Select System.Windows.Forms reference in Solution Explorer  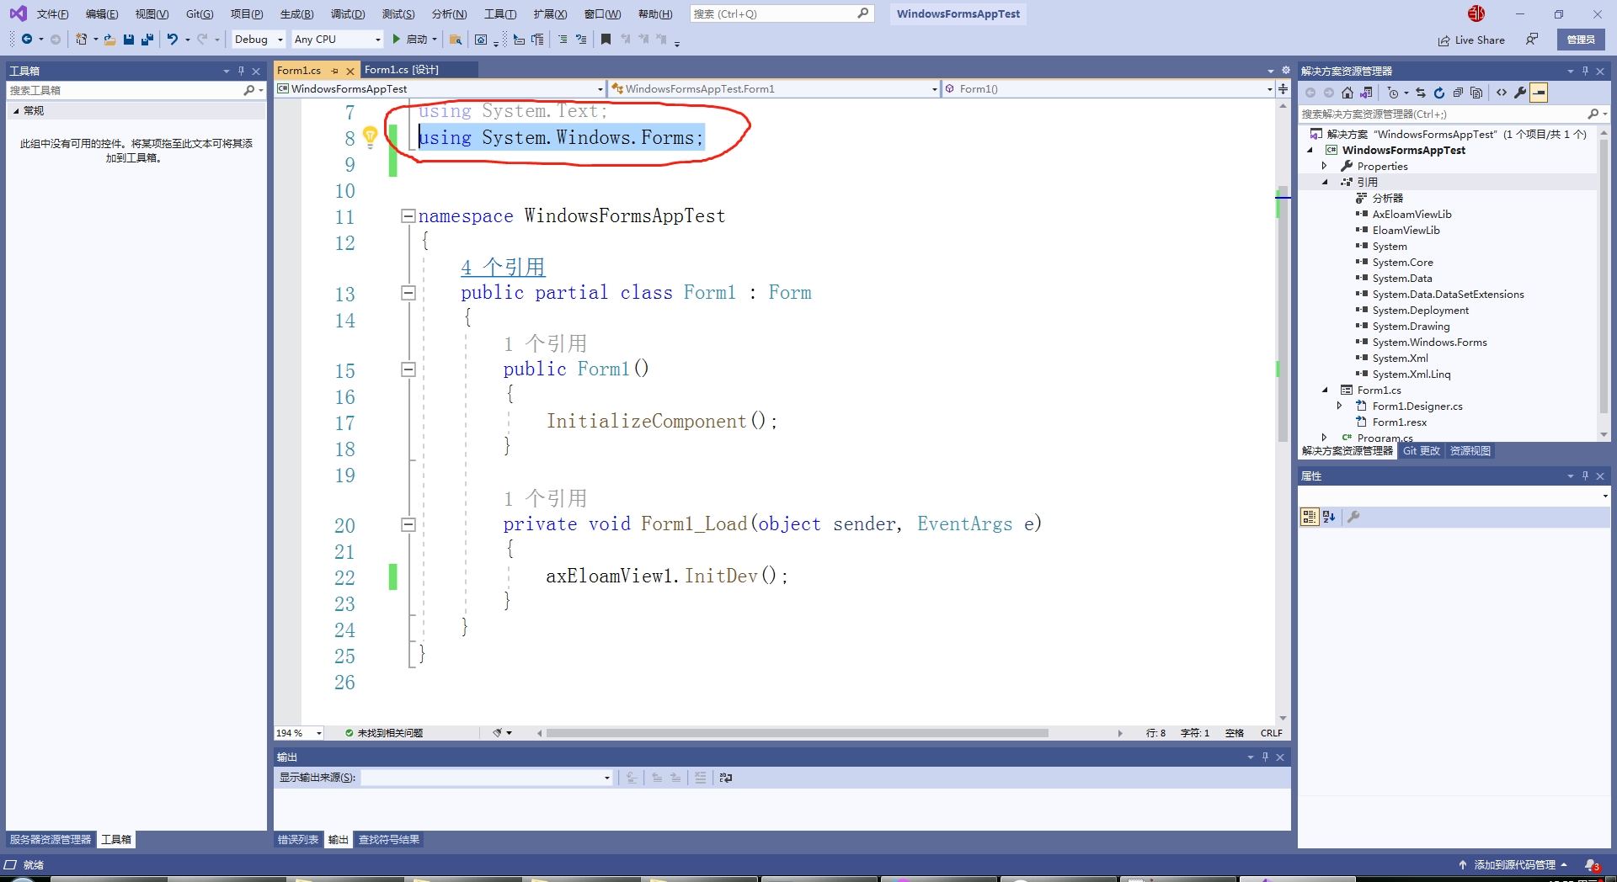(x=1429, y=342)
